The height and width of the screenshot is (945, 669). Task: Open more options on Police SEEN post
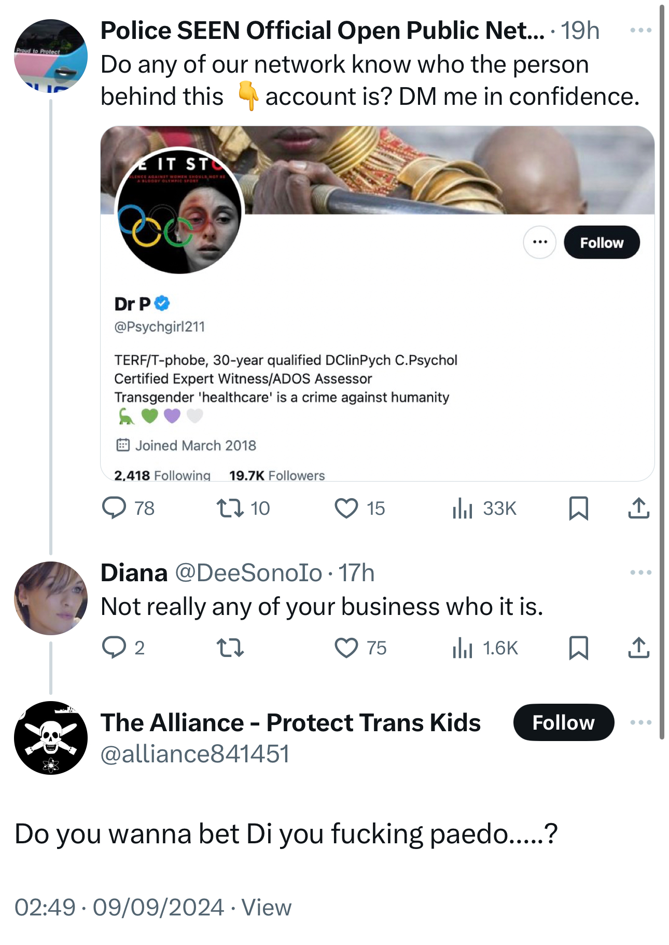tap(640, 30)
